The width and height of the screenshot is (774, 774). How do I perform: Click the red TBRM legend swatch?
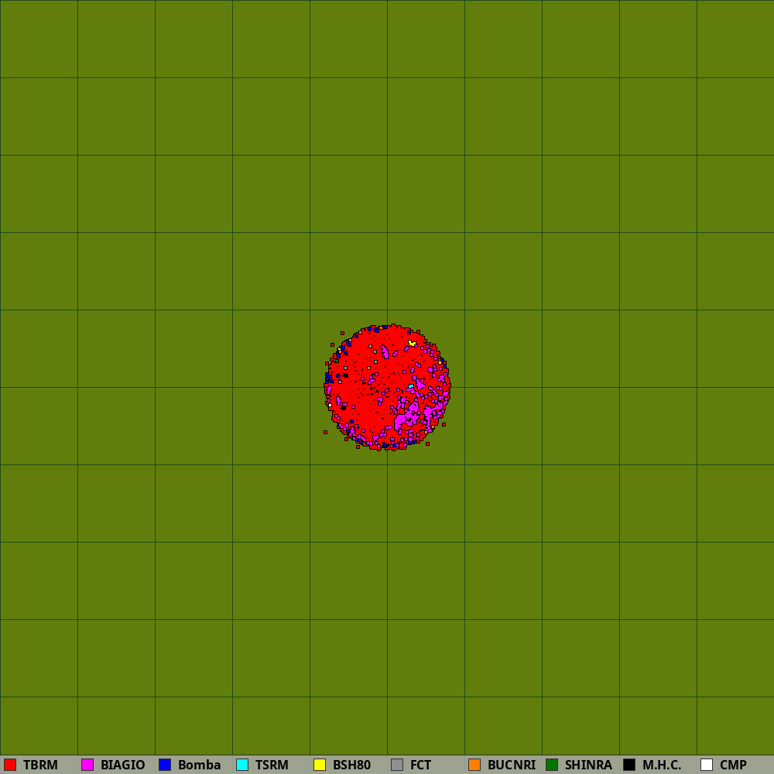coord(10,765)
